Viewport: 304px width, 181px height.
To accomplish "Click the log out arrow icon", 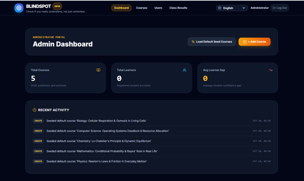I will pyautogui.click(x=274, y=8).
